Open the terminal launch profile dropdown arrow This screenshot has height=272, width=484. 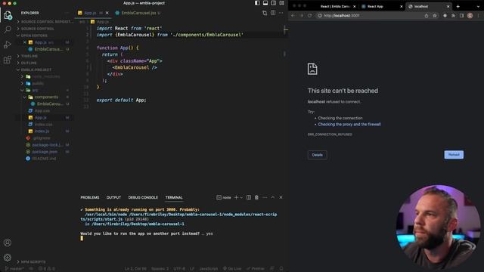(x=241, y=197)
